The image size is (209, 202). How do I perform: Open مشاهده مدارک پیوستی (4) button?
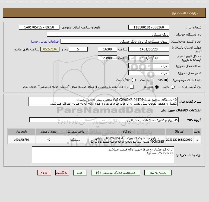pos(116,173)
